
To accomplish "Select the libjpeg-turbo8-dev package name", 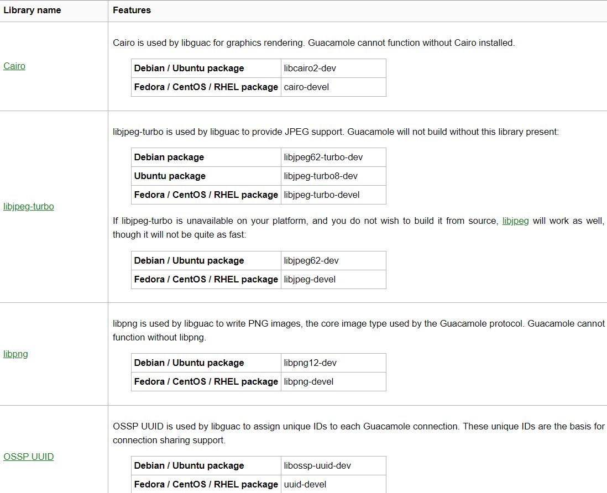I will click(321, 176).
